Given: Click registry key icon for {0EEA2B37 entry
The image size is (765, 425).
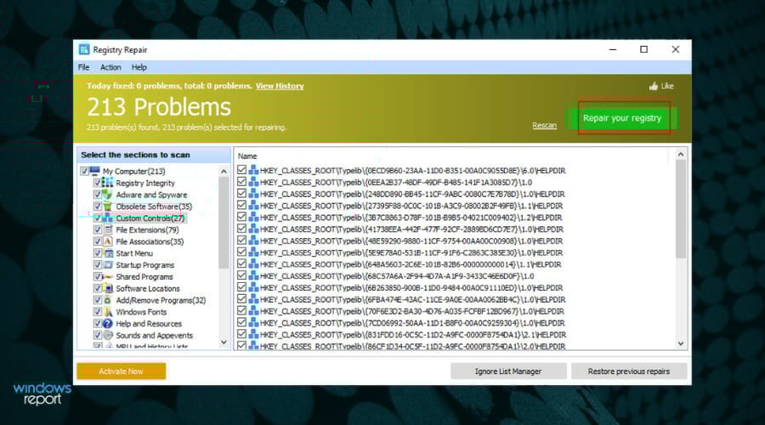Looking at the screenshot, I should coord(253,182).
